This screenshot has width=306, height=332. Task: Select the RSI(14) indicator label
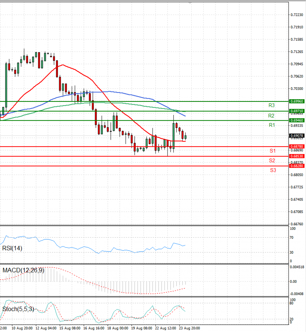[x=12, y=248]
